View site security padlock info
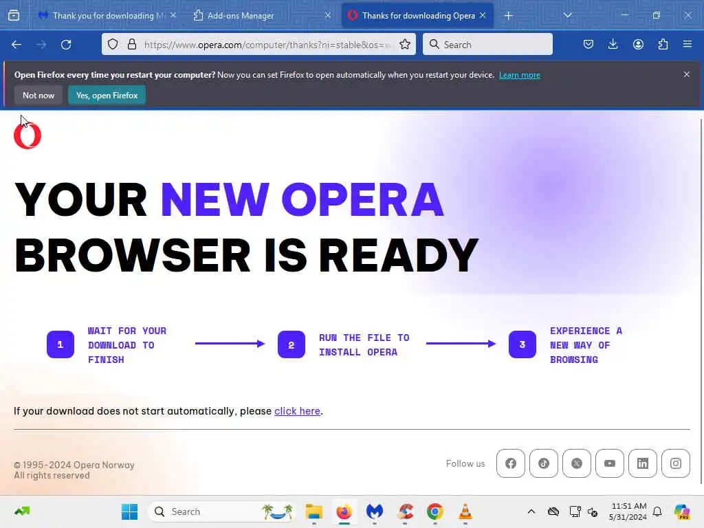Screen dimensions: 704x528 click(131, 45)
